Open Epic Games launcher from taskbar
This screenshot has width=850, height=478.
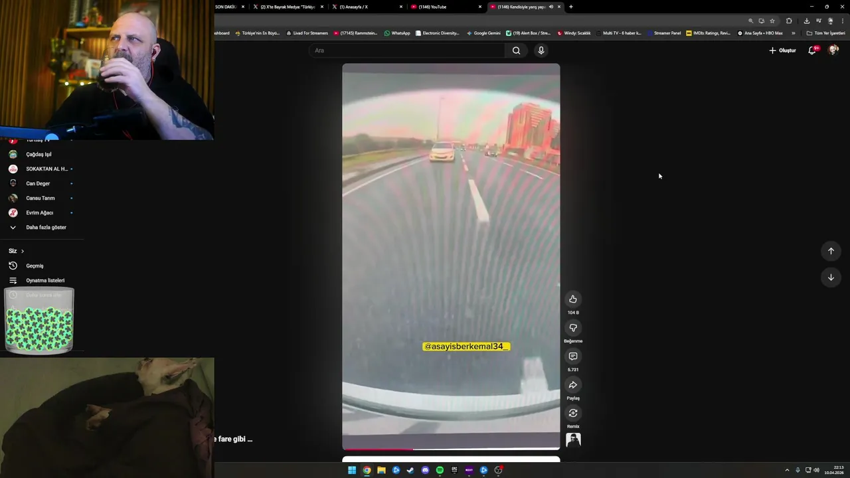pos(454,470)
